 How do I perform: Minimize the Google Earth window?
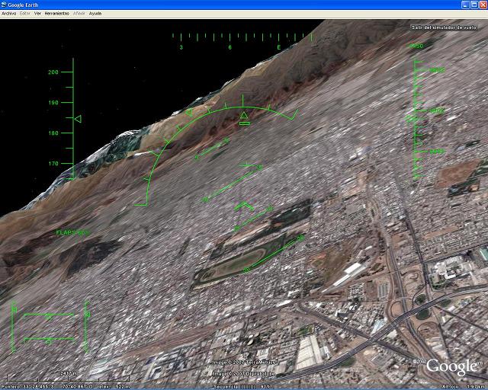[465, 5]
